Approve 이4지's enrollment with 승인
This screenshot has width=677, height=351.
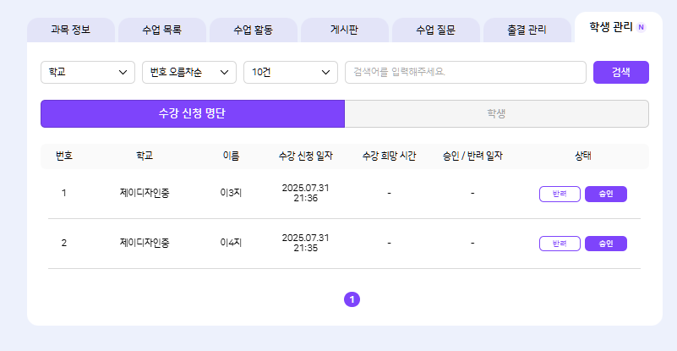pos(605,244)
